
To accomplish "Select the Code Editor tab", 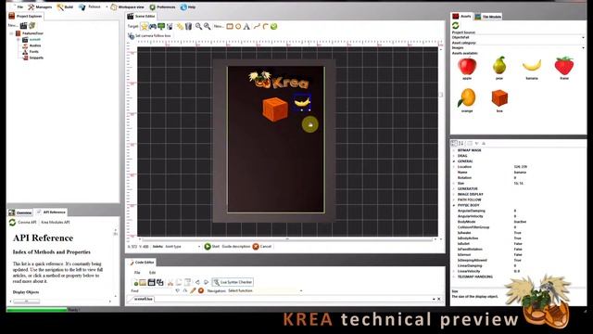I will point(141,262).
